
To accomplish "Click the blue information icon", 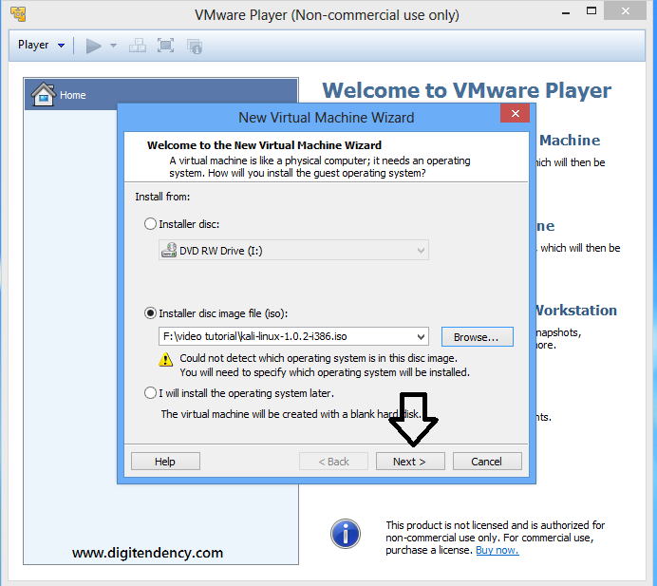I will tap(346, 534).
